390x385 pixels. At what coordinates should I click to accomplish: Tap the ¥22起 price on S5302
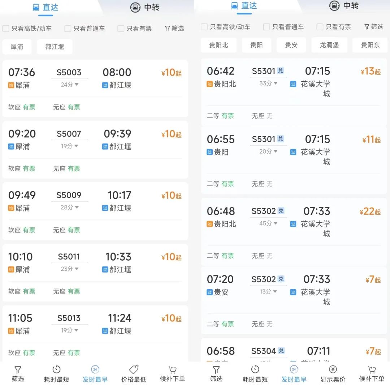[x=370, y=212]
